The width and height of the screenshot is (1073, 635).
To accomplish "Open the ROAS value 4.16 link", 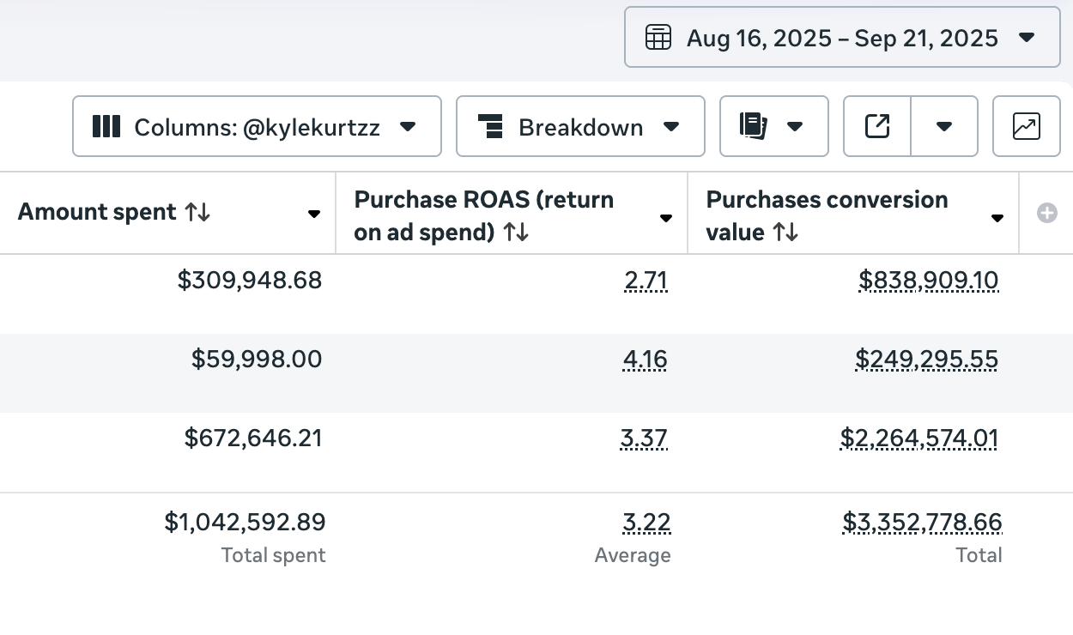I will tap(645, 360).
